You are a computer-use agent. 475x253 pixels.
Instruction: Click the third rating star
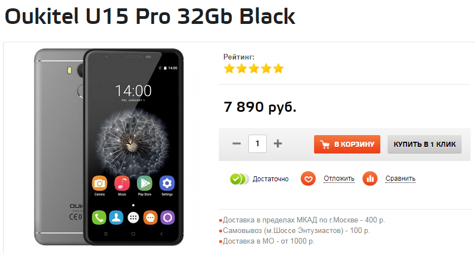254,69
